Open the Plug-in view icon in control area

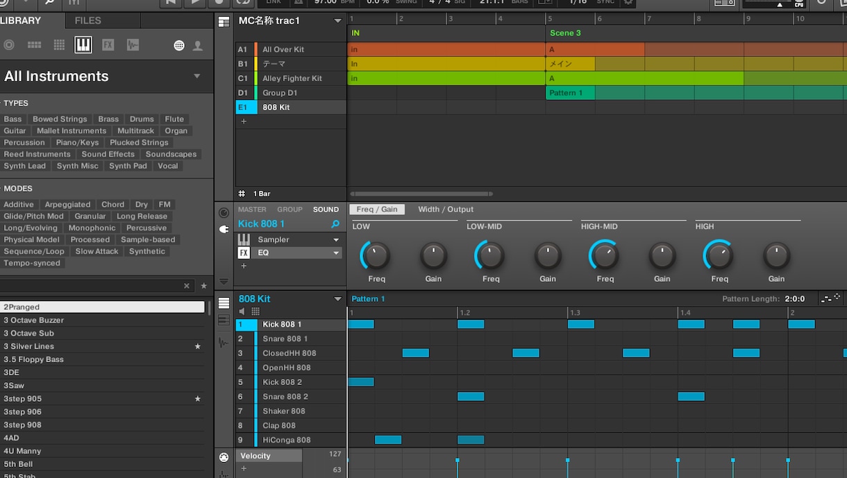click(224, 229)
